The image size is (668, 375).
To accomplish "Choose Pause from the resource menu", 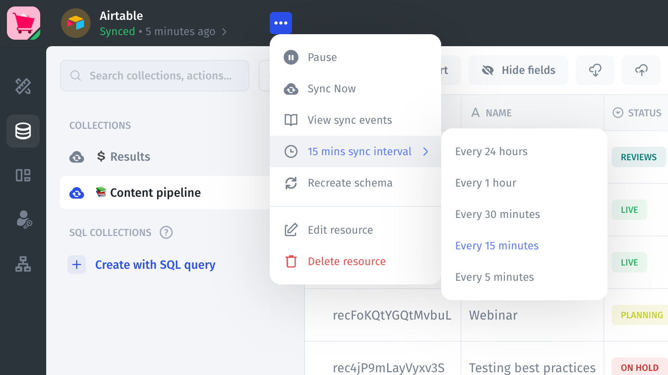I will [x=355, y=57].
